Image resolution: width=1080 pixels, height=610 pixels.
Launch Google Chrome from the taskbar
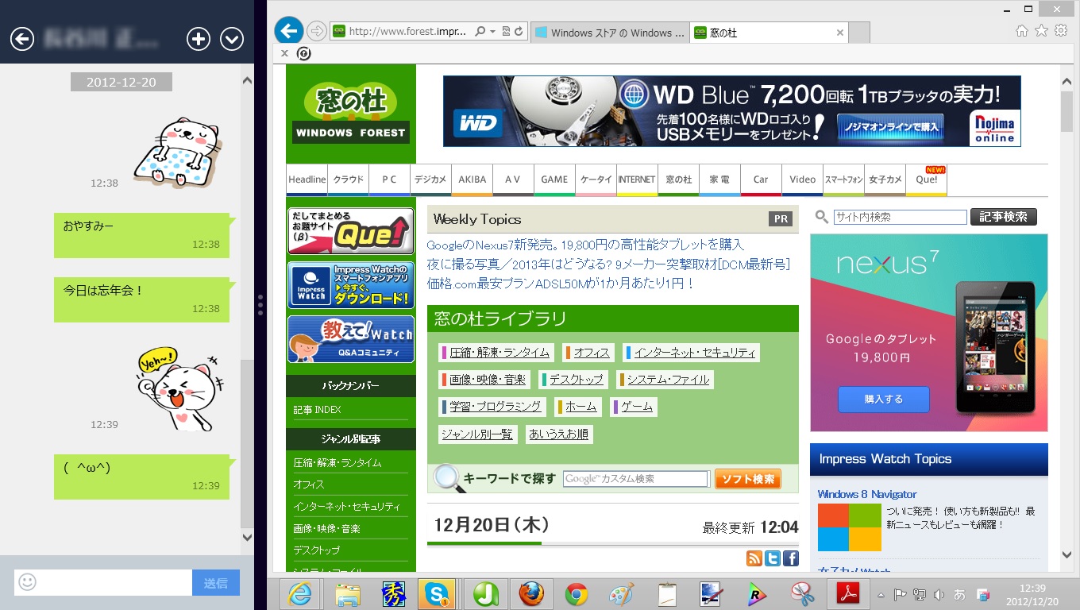(577, 594)
